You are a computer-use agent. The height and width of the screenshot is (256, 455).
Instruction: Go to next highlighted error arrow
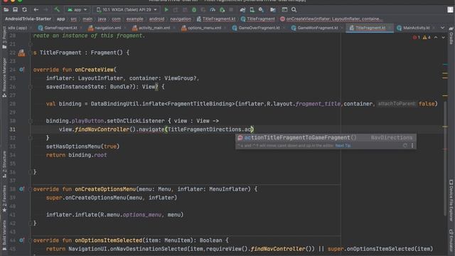(443, 37)
